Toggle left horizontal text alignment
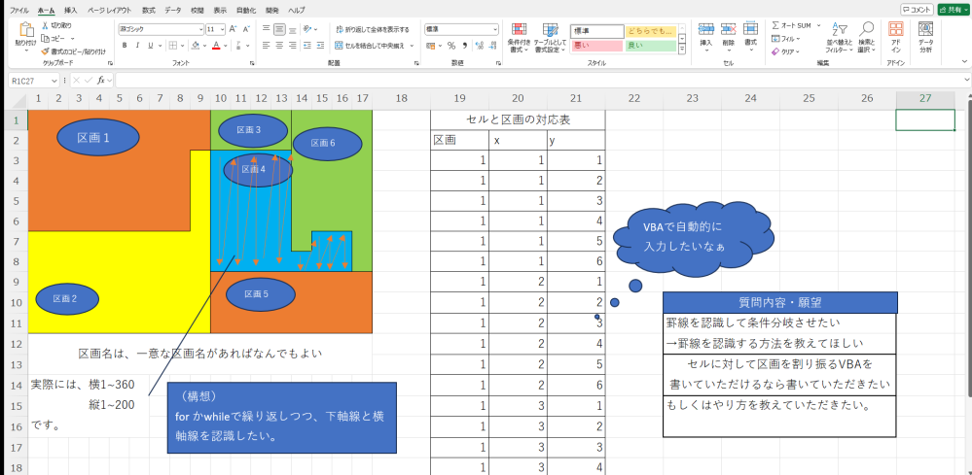Screen dimensions: 972x475 pyautogui.click(x=266, y=45)
